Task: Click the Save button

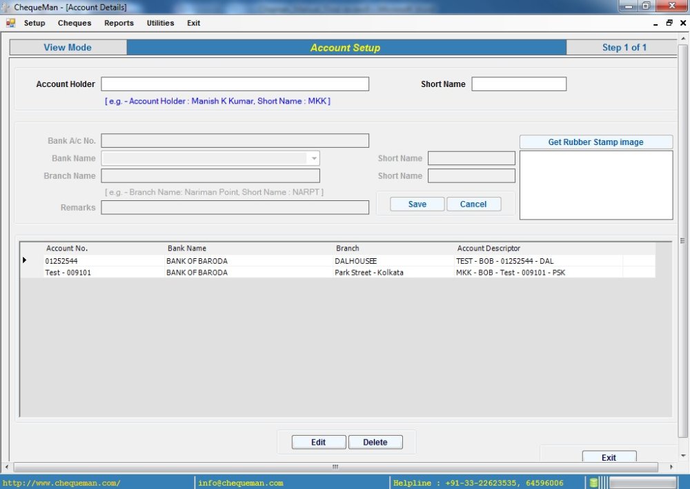Action: coord(417,204)
